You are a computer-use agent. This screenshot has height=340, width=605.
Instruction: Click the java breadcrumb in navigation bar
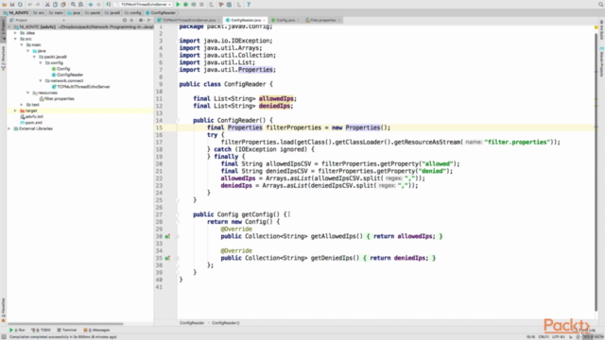pyautogui.click(x=74, y=12)
